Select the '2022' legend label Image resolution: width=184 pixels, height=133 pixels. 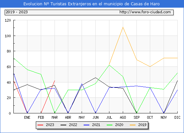tap(73, 125)
